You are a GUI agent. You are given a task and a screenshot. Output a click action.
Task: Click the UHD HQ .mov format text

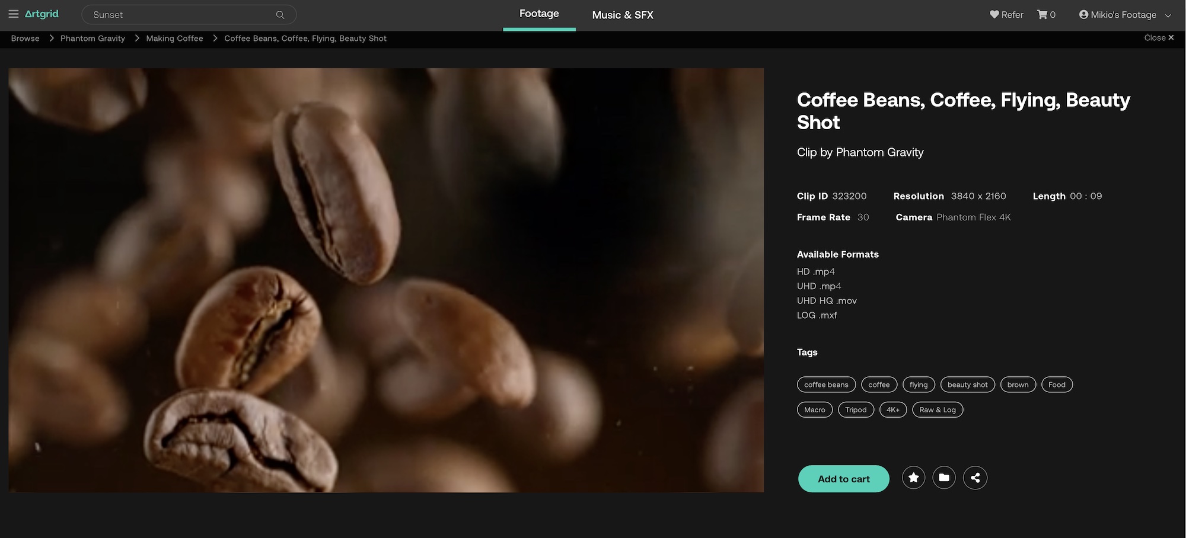[x=827, y=301]
